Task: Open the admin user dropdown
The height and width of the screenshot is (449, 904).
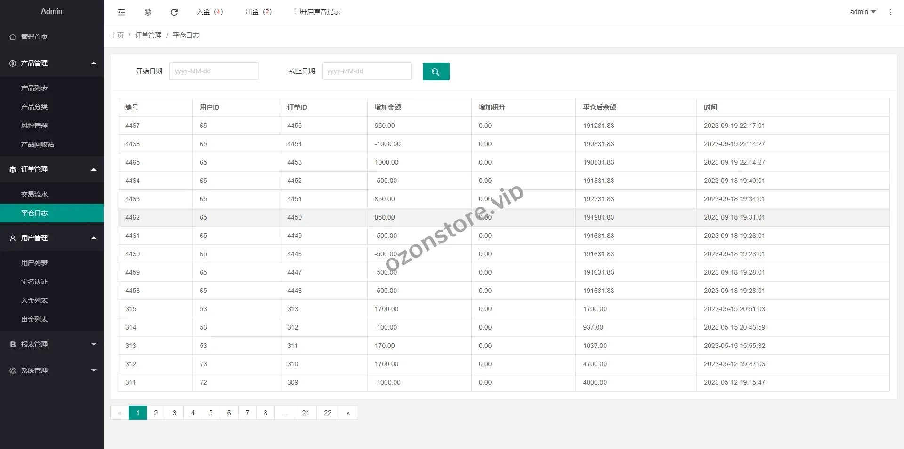Action: pyautogui.click(x=863, y=12)
